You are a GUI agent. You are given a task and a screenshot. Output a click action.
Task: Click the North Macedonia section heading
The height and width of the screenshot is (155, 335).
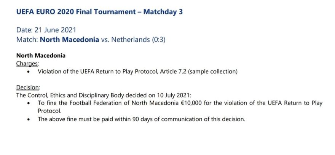[x=41, y=56]
